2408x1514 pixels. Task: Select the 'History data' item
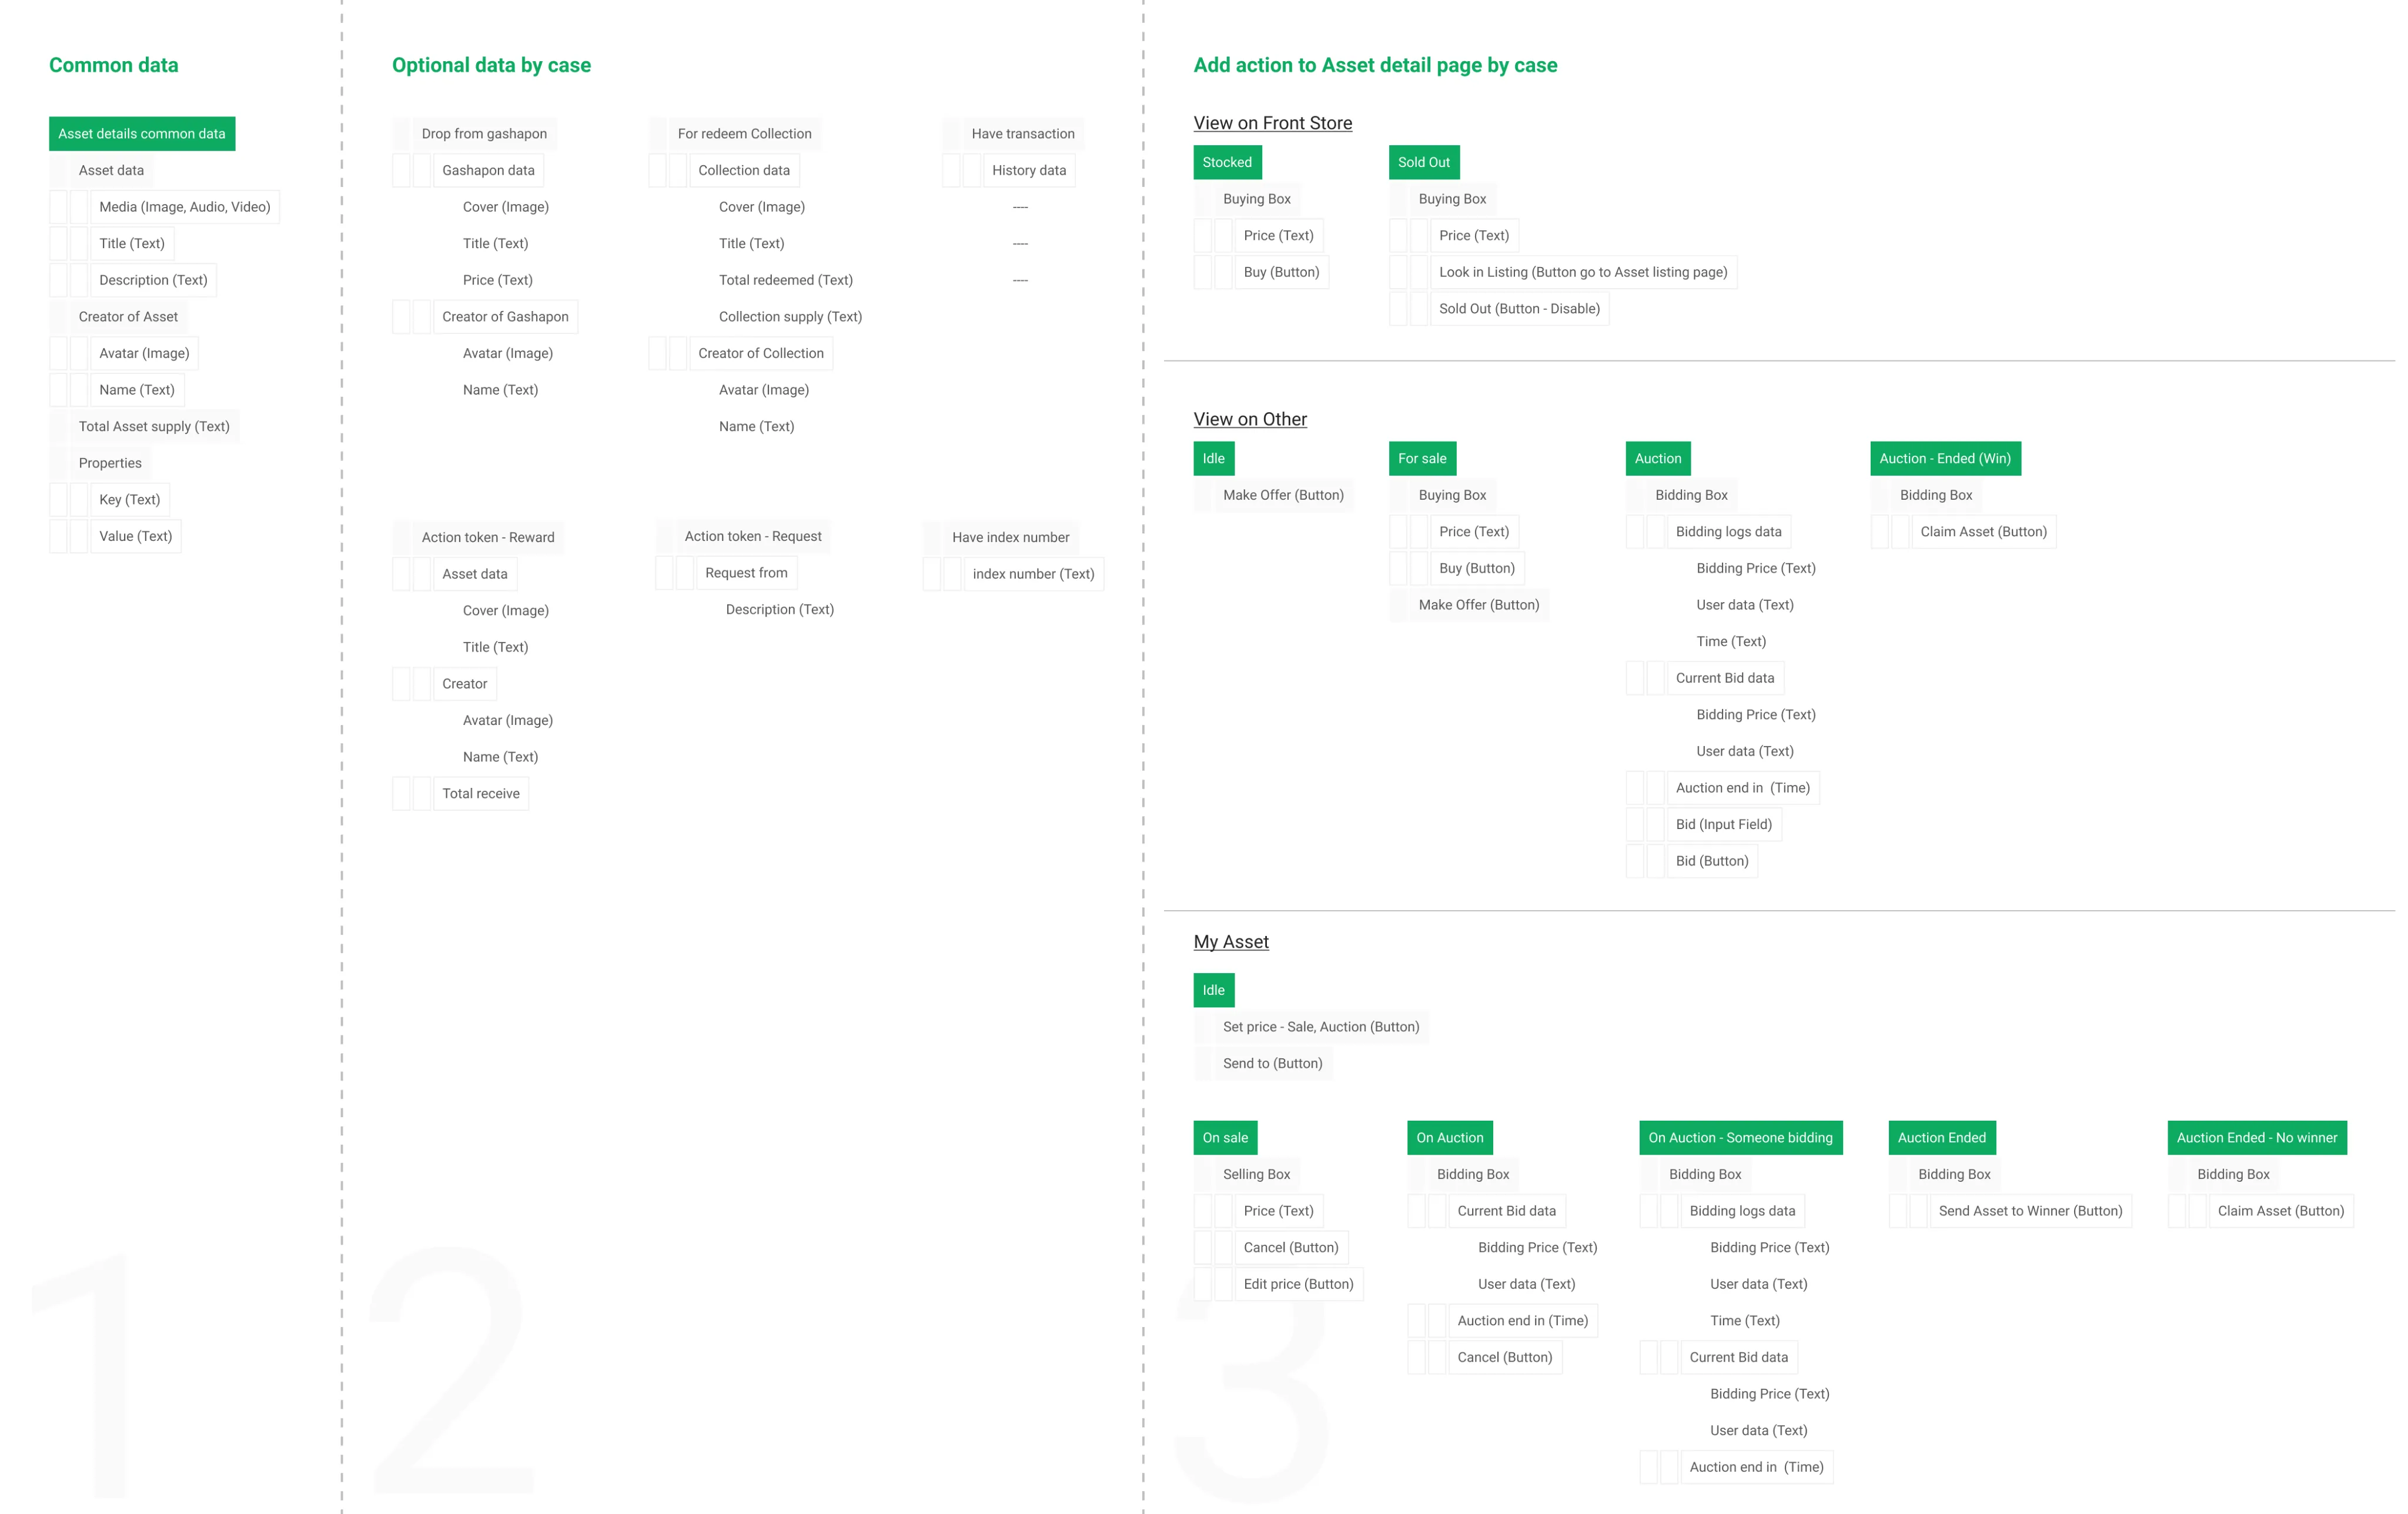coord(1028,171)
